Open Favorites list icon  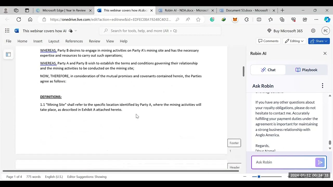pyautogui.click(x=271, y=19)
